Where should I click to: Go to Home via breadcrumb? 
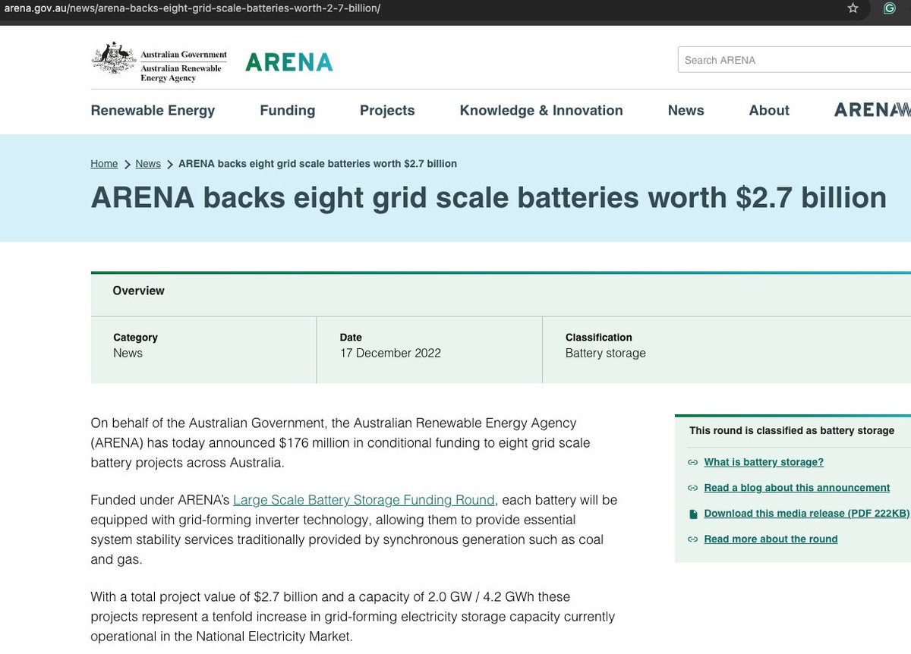point(104,164)
